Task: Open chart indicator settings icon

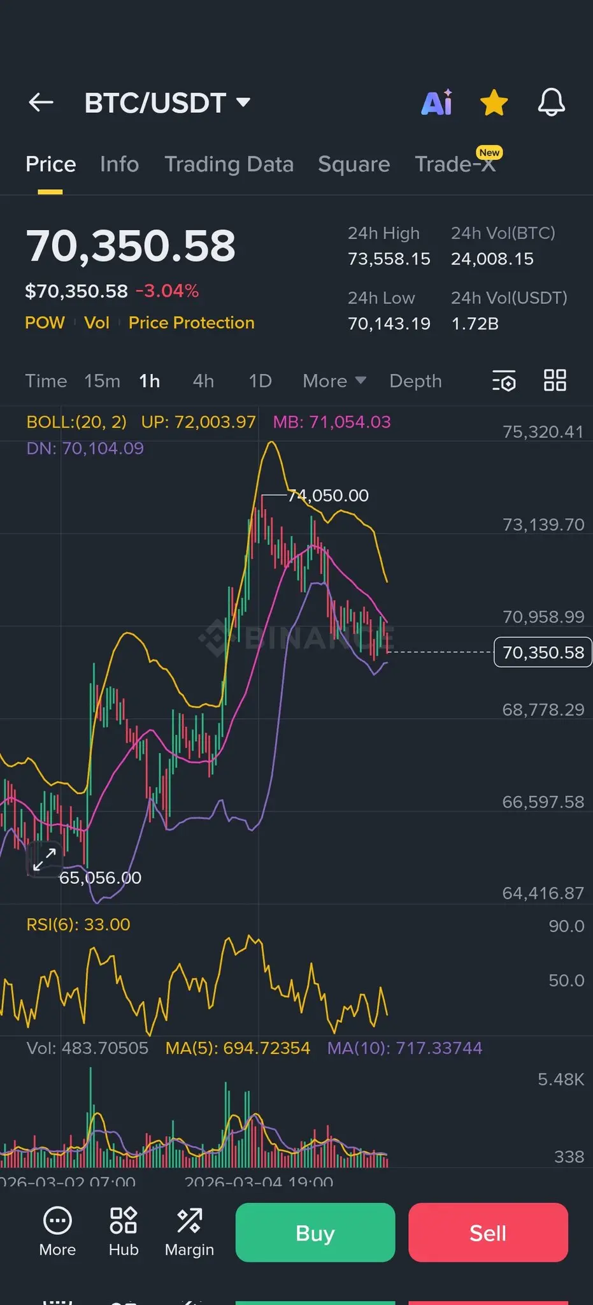Action: (x=504, y=381)
